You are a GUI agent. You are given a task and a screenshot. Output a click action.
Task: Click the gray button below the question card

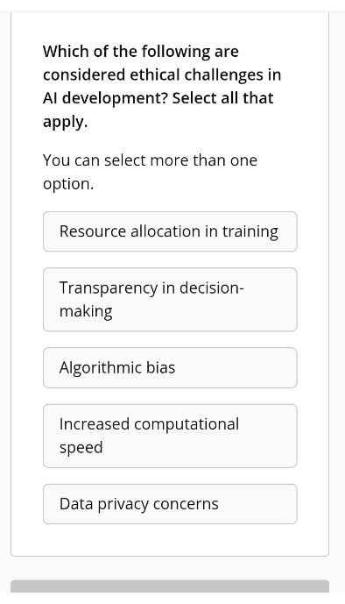[x=170, y=586]
